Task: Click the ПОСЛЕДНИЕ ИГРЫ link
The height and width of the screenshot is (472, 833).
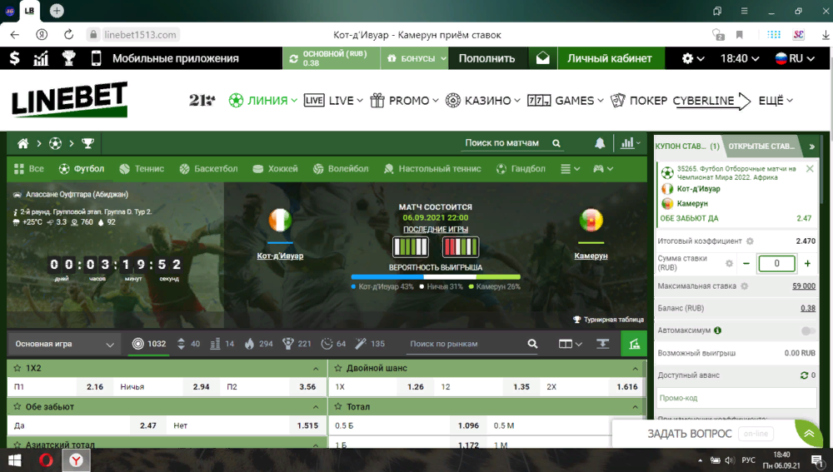Action: point(436,230)
